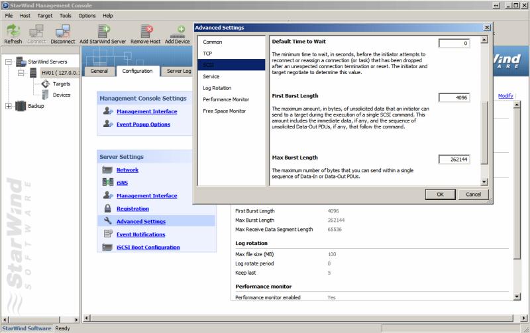The height and width of the screenshot is (333, 530).
Task: Open the Options menu
Action: tap(87, 15)
